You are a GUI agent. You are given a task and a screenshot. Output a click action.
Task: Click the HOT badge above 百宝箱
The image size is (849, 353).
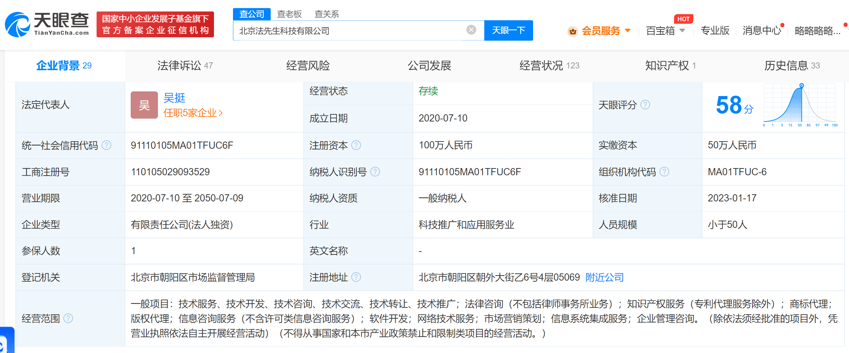684,19
